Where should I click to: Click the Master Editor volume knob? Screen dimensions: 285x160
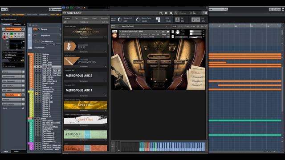[x=120, y=20]
